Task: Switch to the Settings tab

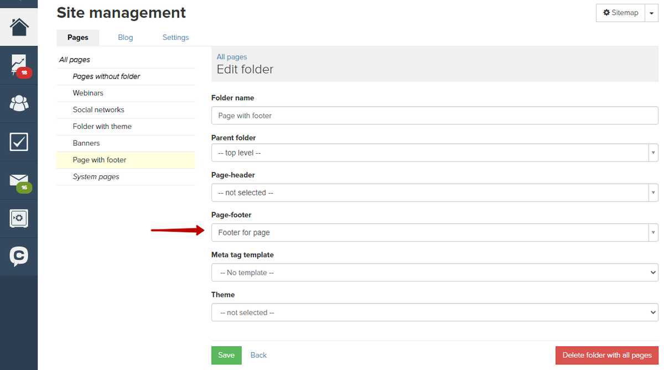Action: [x=175, y=38]
